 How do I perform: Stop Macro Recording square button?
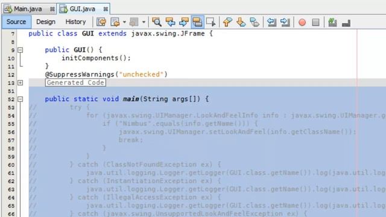click(316, 22)
